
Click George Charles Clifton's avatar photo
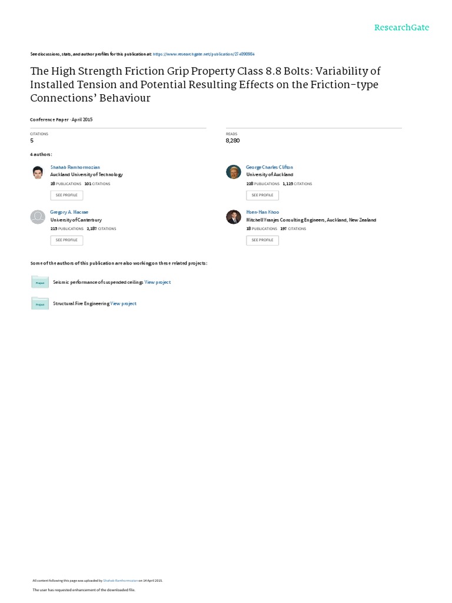(x=234, y=172)
